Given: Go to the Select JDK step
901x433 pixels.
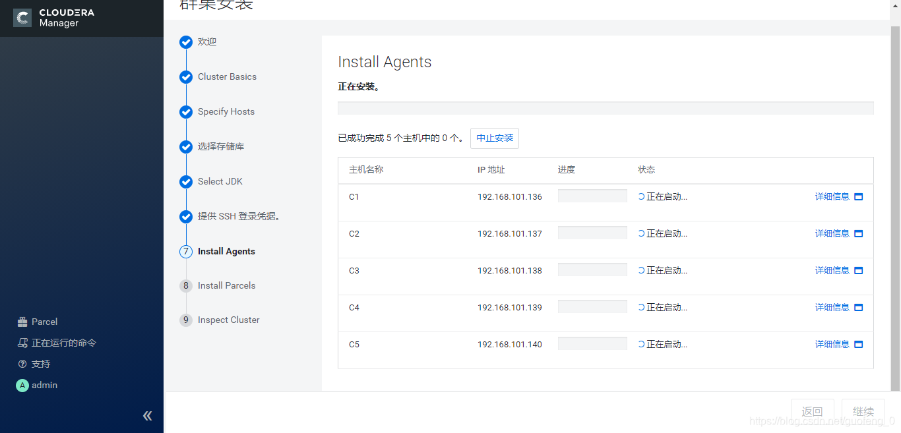Looking at the screenshot, I should point(220,181).
